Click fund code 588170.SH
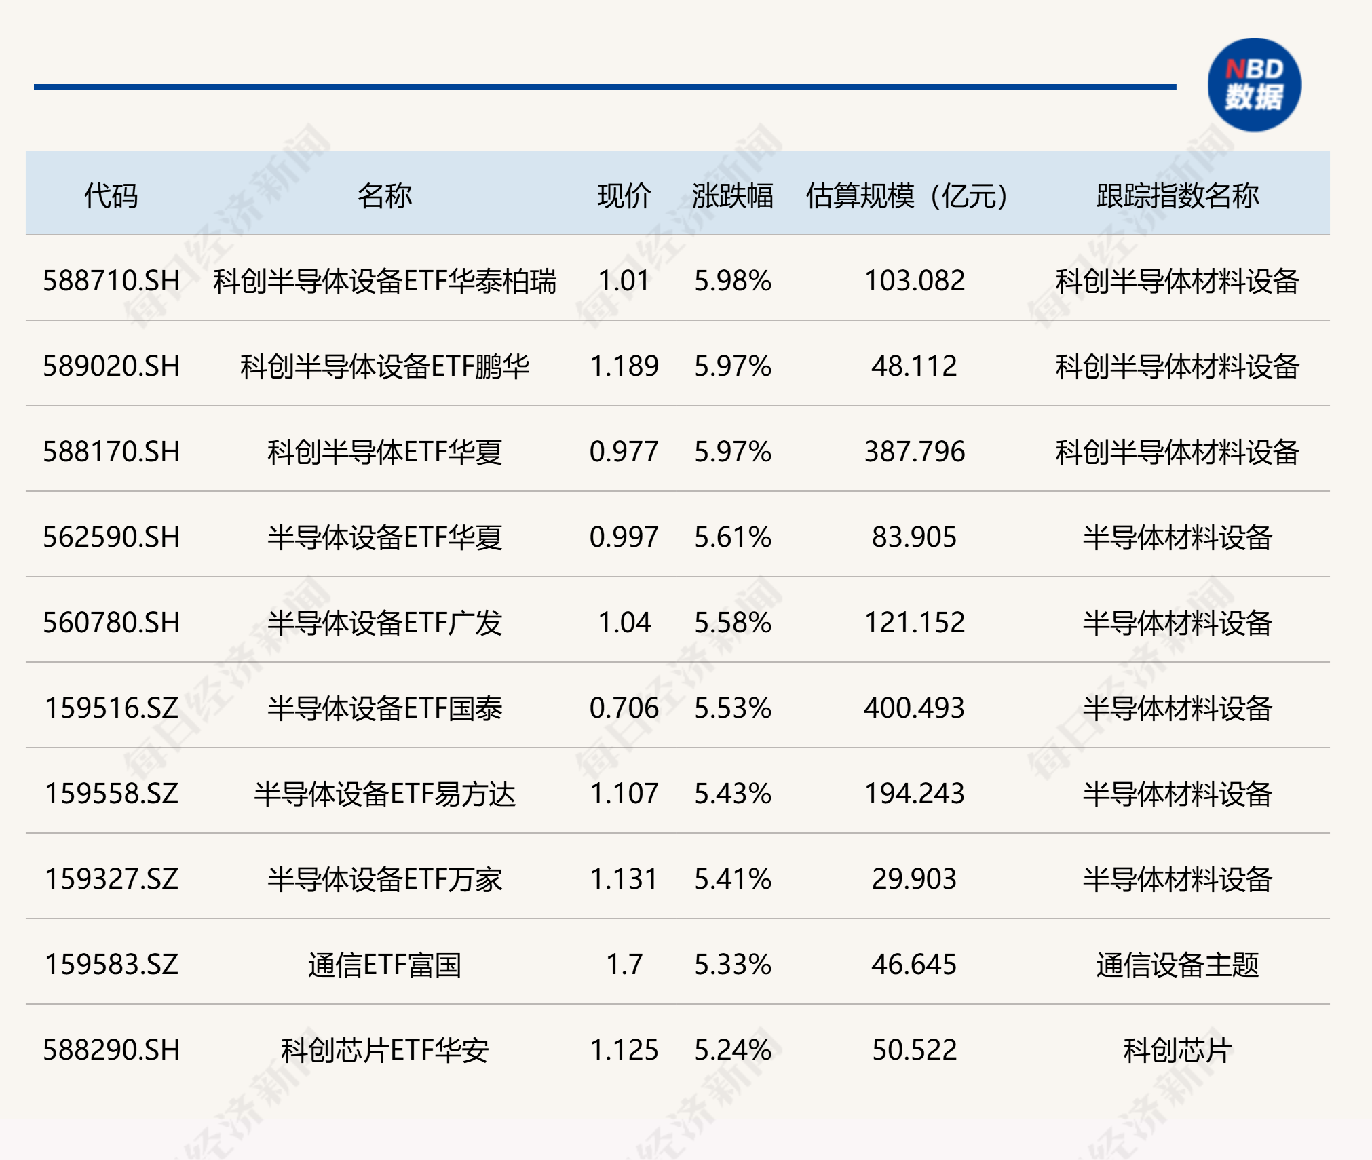1372x1160 pixels. point(111,452)
